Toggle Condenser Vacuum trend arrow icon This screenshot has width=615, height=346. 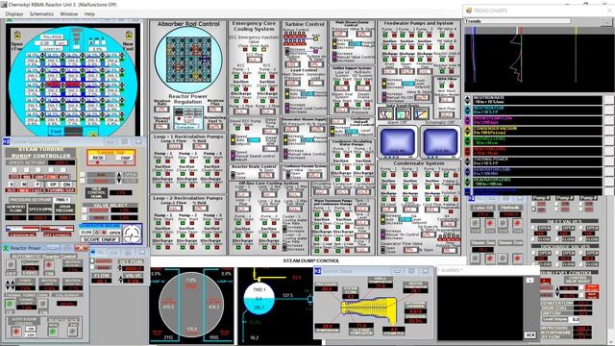click(468, 131)
